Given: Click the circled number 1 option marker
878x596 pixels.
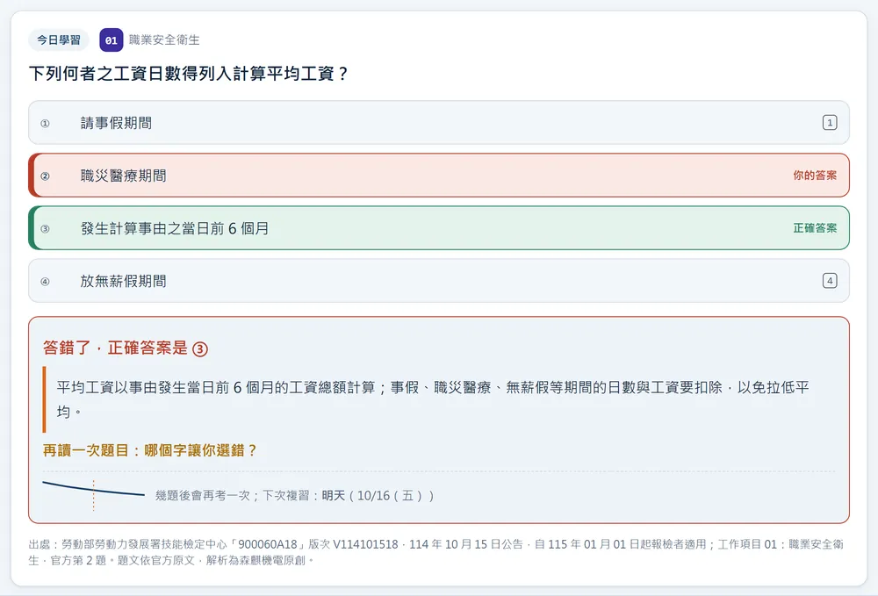Looking at the screenshot, I should (x=46, y=123).
